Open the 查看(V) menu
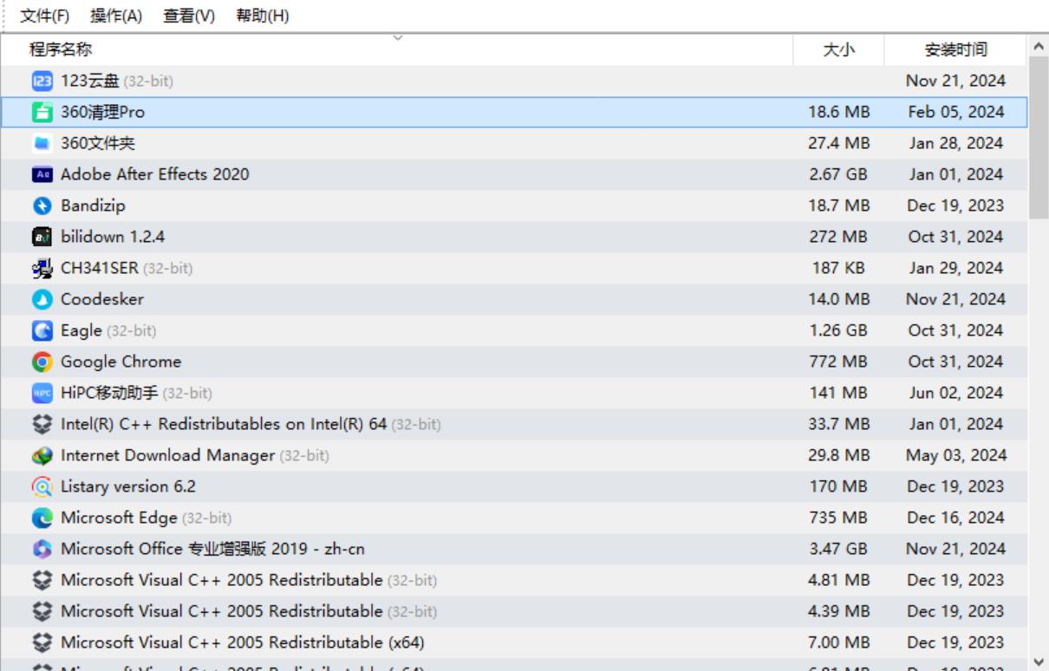This screenshot has height=671, width=1049. tap(189, 16)
